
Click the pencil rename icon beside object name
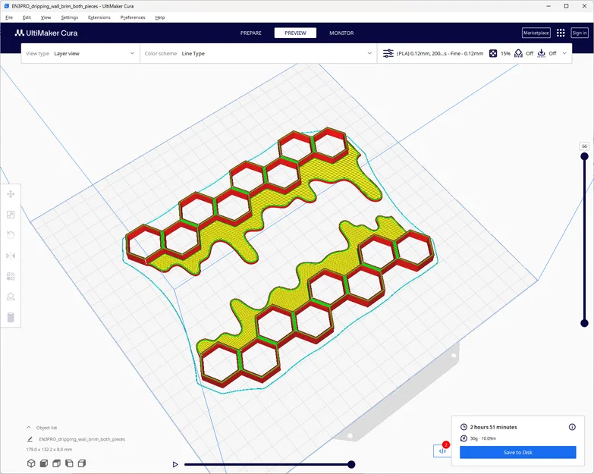(30, 439)
